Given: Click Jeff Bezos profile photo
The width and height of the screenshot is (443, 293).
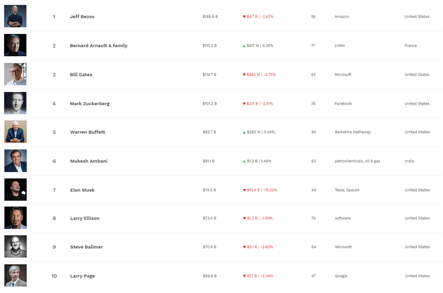Looking at the screenshot, I should [x=15, y=16].
